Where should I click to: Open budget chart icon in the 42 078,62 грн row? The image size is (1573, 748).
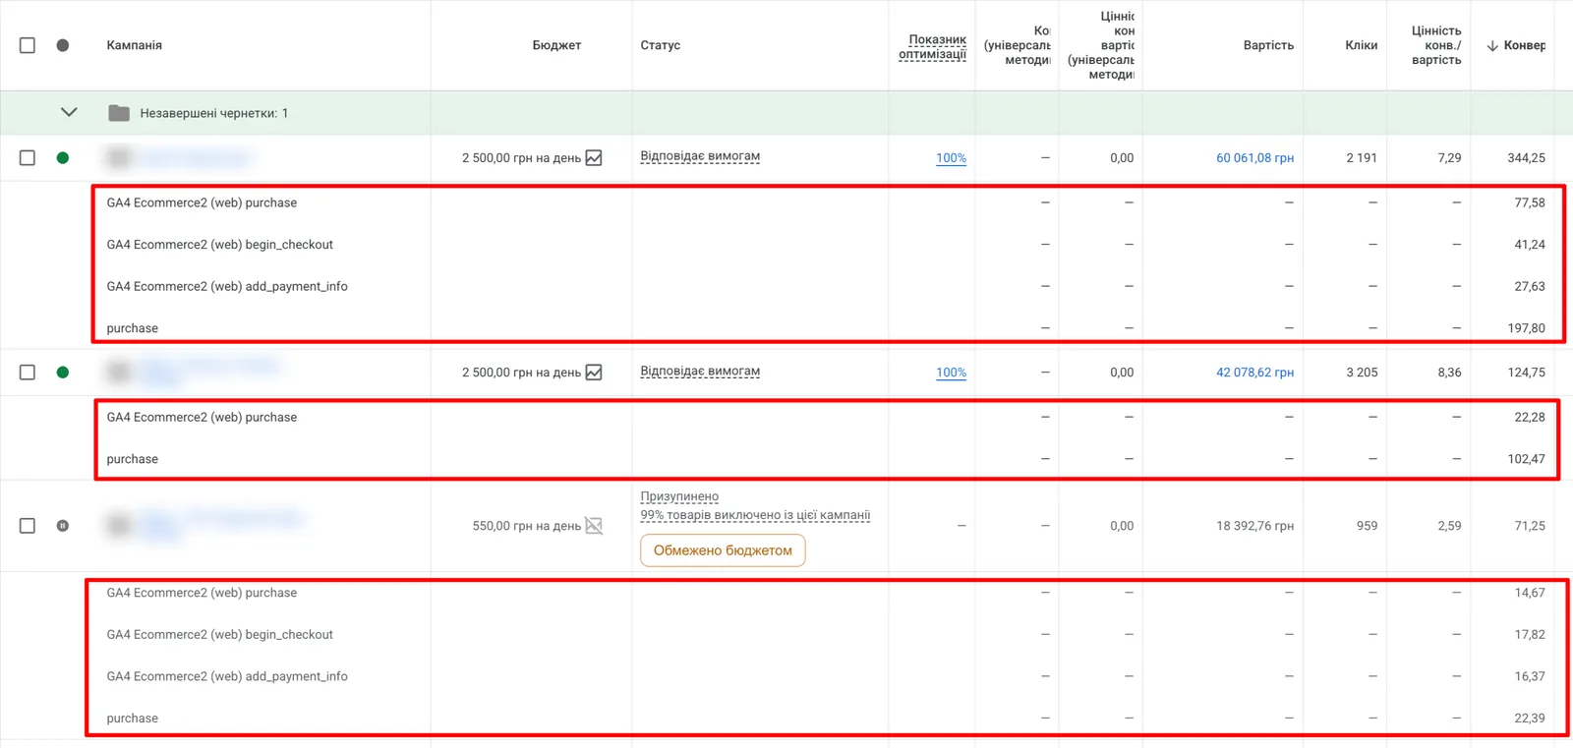tap(594, 373)
